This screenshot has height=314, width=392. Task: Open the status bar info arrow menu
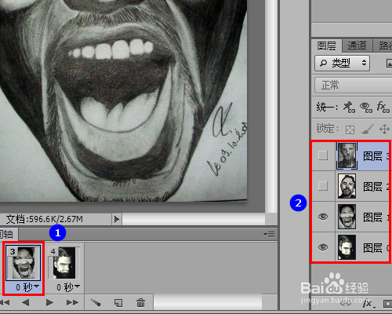117,219
